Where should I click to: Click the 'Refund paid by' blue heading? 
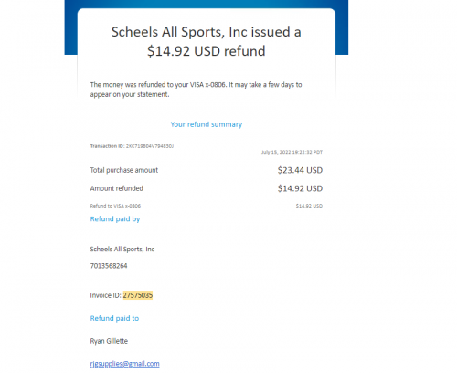[115, 219]
